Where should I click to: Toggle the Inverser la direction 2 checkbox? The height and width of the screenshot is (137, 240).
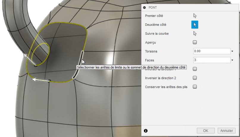tap(195, 78)
